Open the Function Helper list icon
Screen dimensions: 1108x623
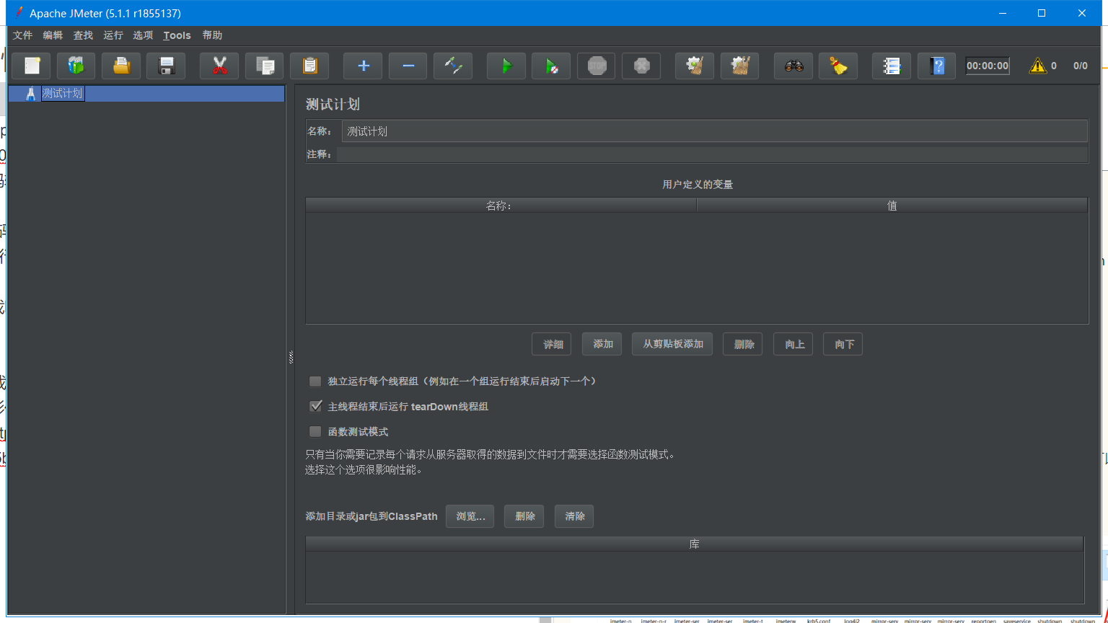click(892, 66)
